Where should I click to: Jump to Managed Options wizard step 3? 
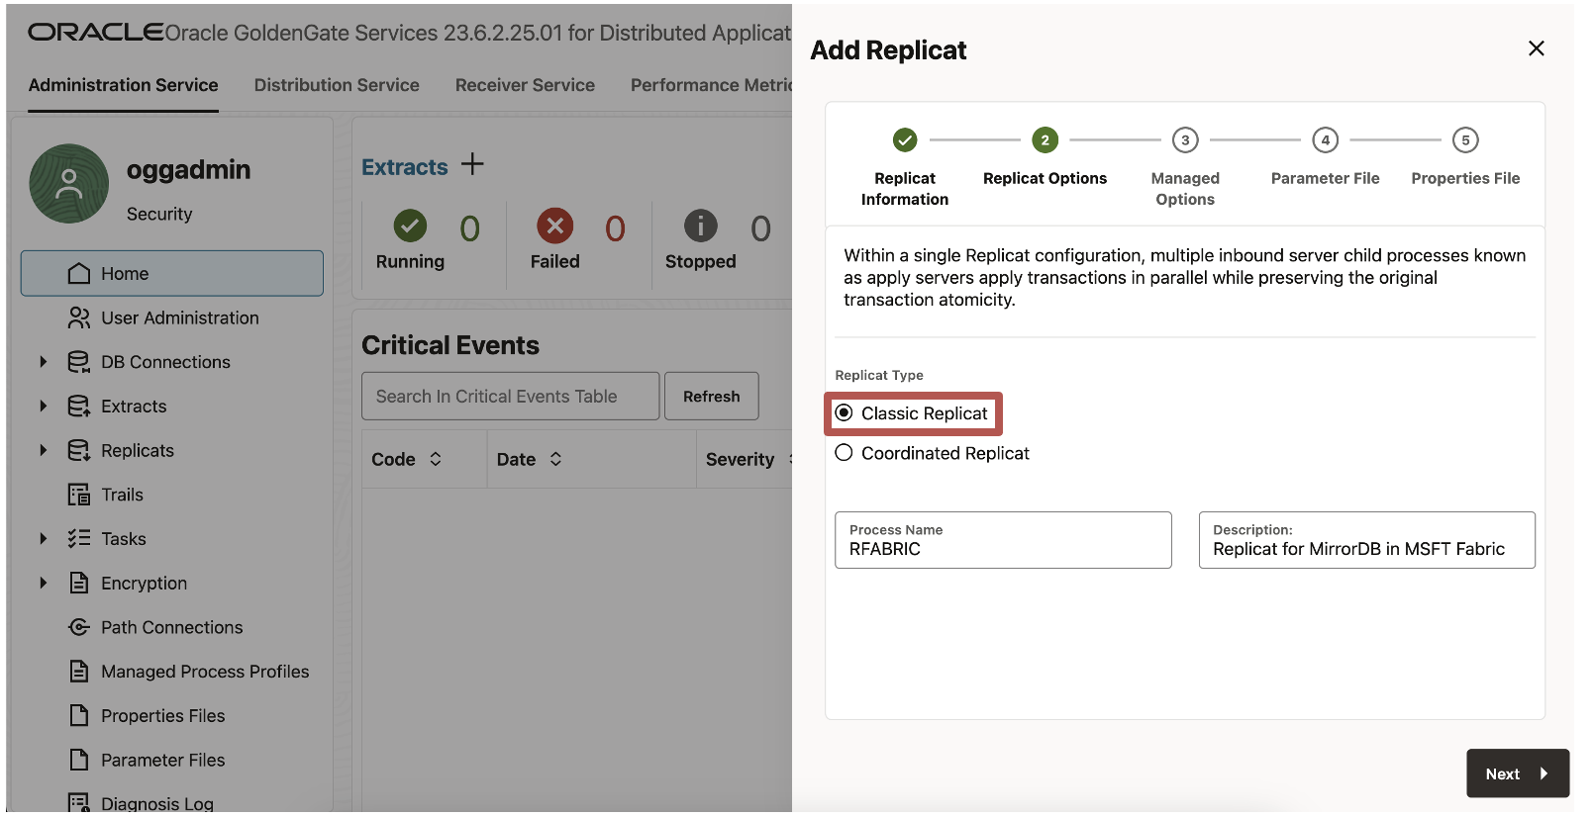(1185, 140)
